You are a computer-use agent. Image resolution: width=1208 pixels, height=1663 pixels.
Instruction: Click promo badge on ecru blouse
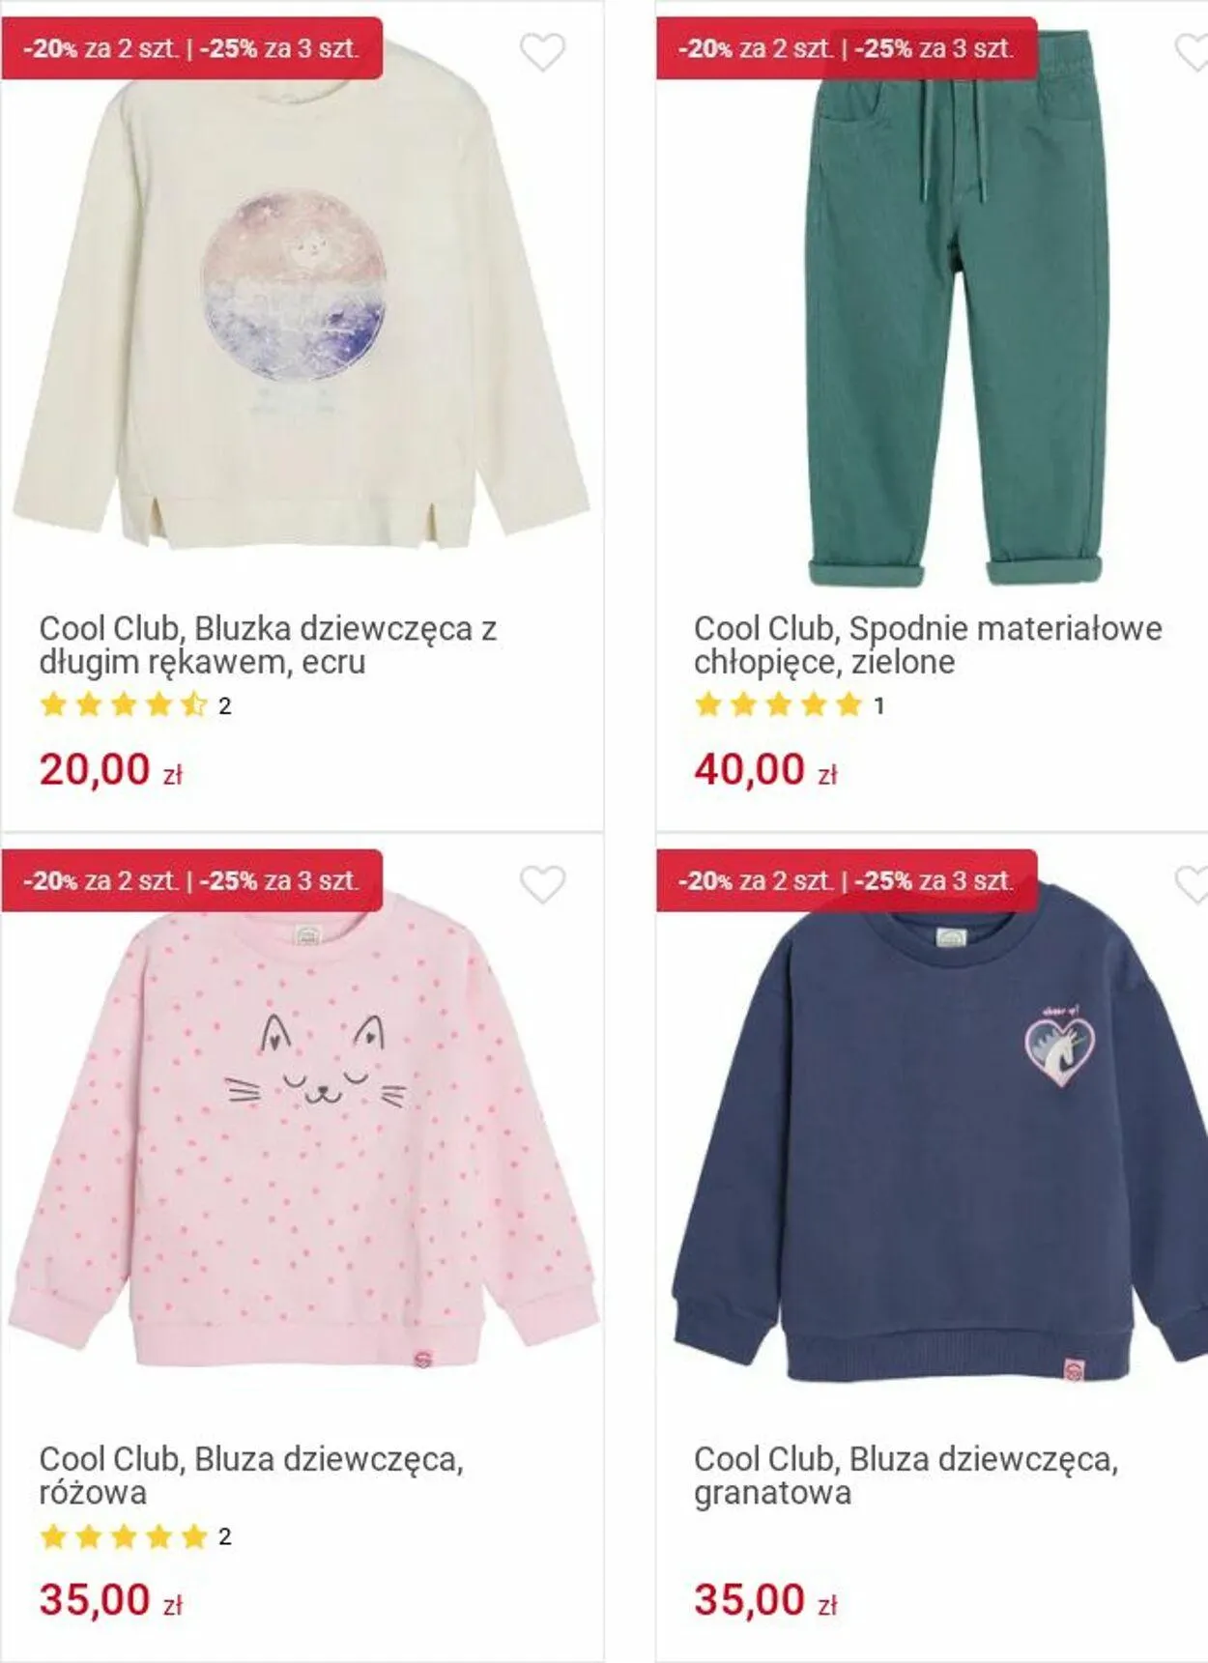tap(191, 48)
